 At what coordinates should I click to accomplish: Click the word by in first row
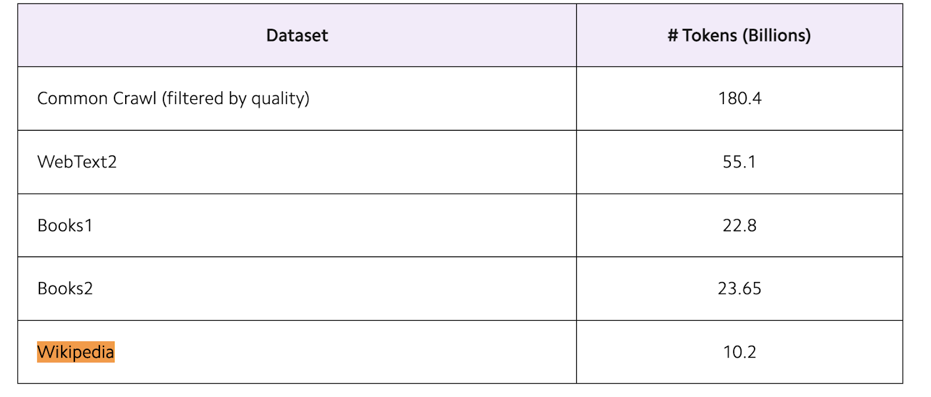pos(237,98)
